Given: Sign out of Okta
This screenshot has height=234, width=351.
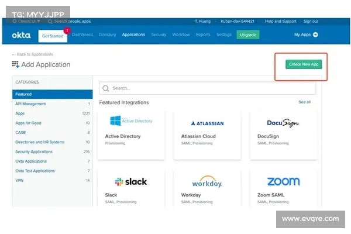Looking at the screenshot, I should tap(311, 21).
